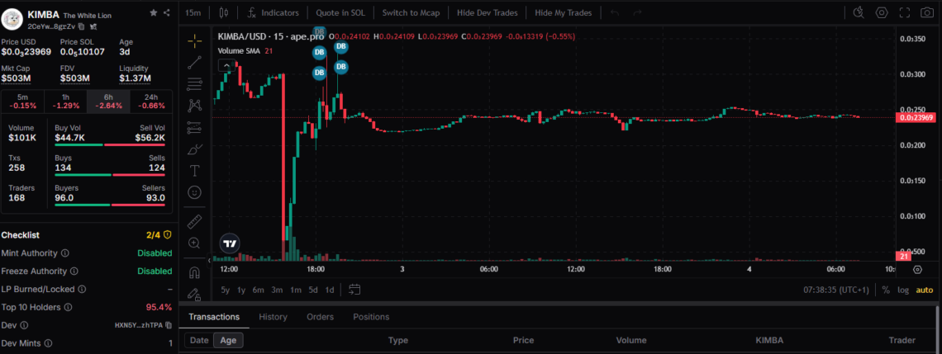
Task: Toggle Quote in SOL
Action: pos(340,12)
